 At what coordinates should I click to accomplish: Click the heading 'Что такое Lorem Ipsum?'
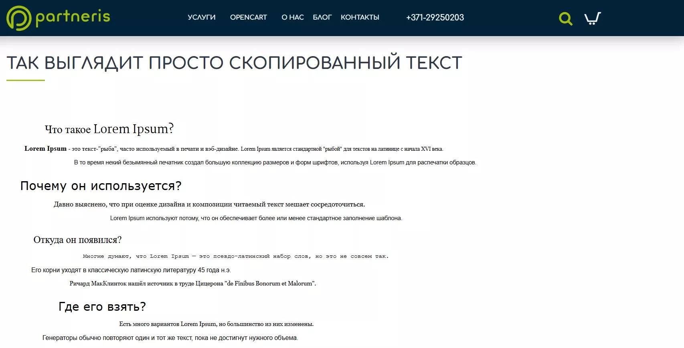109,129
